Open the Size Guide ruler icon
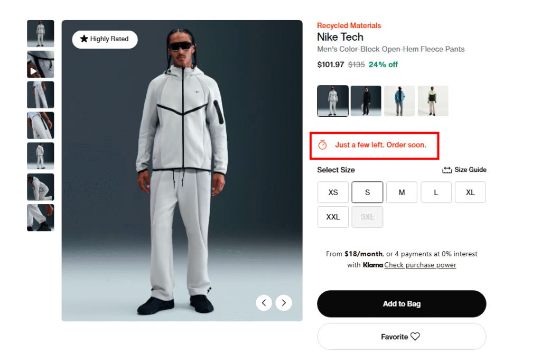The image size is (541, 361). tap(447, 170)
